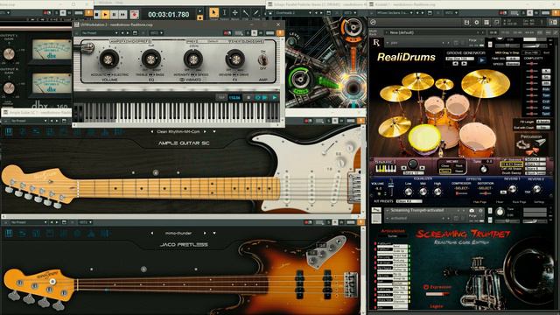Click the Kontakt rack view icon

tap(486, 23)
